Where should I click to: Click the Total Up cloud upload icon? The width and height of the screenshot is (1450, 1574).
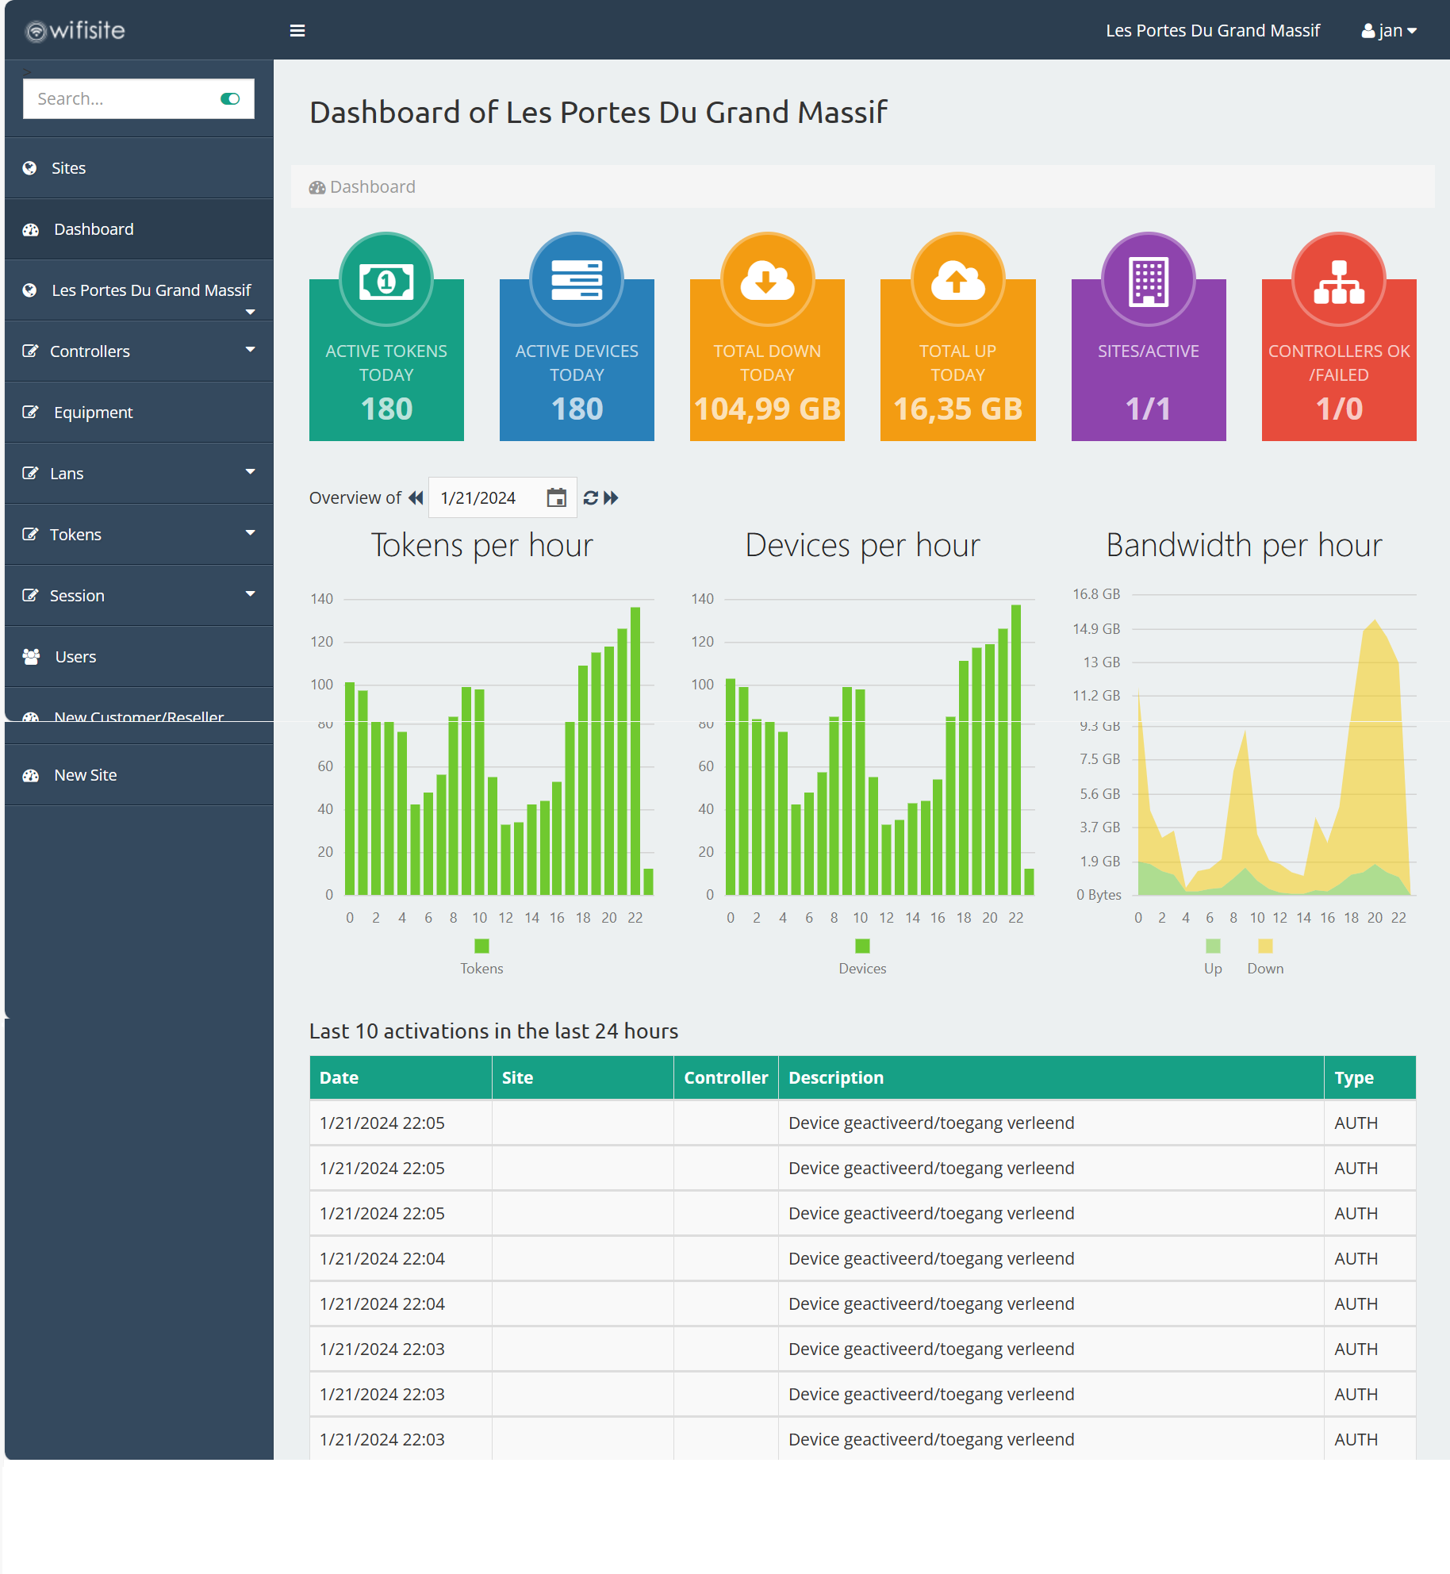click(957, 280)
